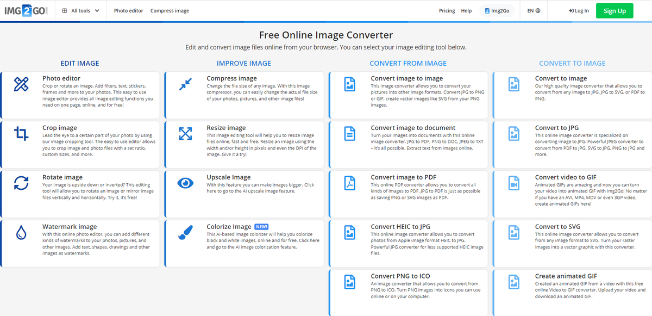652x316 pixels.
Task: Open the Watermark image card title
Action: [70, 227]
